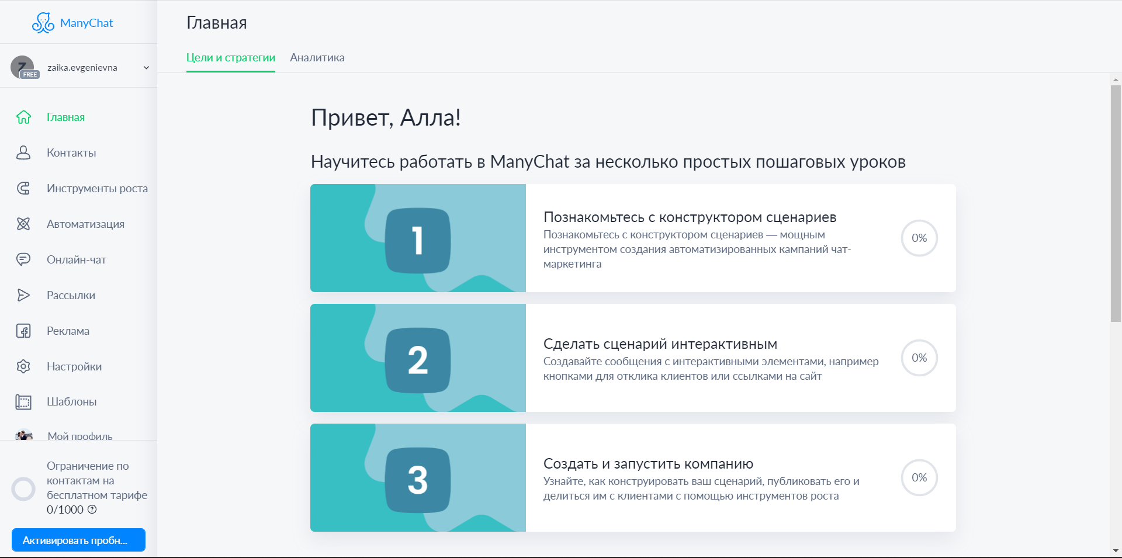Screen dimensions: 1122x558
Task: Click the ManyChat octopus logo icon
Action: click(43, 23)
